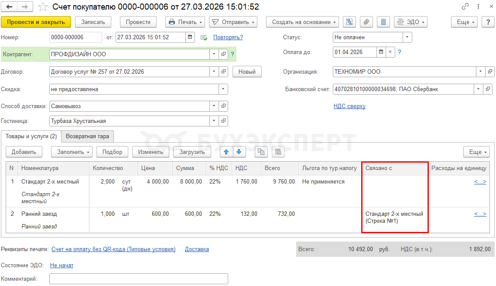
Task: Expand the Банковский счет dropdown arrow
Action: (478, 89)
